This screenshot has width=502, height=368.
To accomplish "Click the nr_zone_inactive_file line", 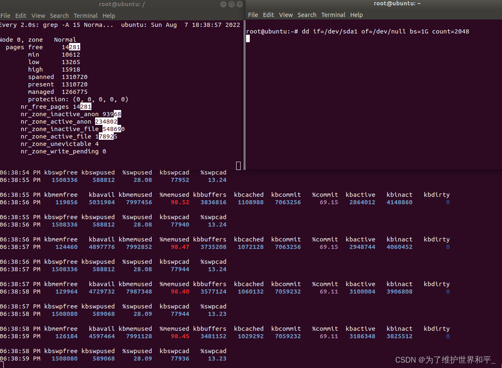I will coord(73,129).
